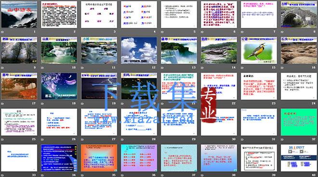Click the animation star icon under slide 5
The width and height of the screenshot is (318, 177).
coord(162,32)
